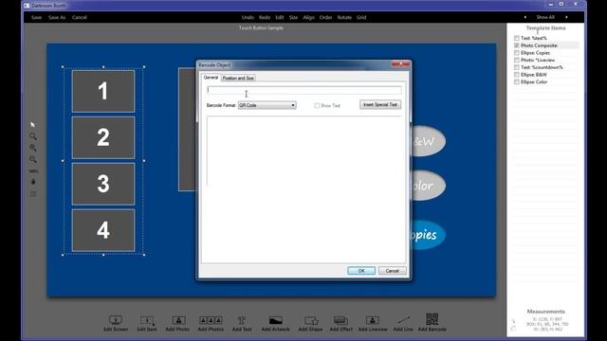Toggle the Ellipse B&W checkbox
This screenshot has width=607, height=341.
tap(516, 75)
